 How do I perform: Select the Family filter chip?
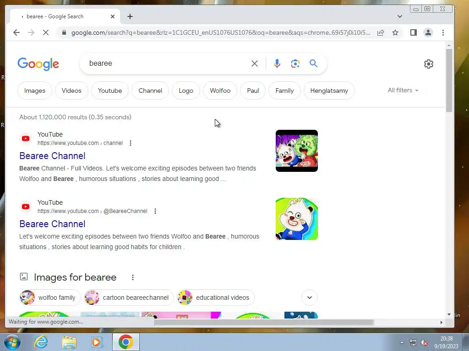point(284,90)
